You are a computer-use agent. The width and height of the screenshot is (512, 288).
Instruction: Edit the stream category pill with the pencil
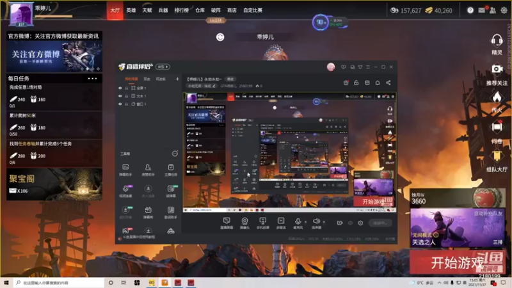[x=202, y=86]
